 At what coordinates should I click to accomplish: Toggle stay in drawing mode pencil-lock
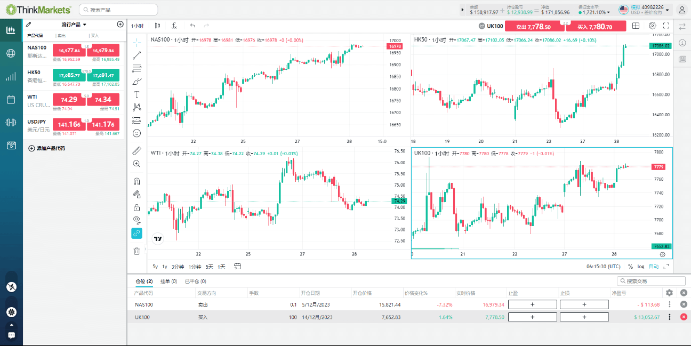click(x=136, y=195)
